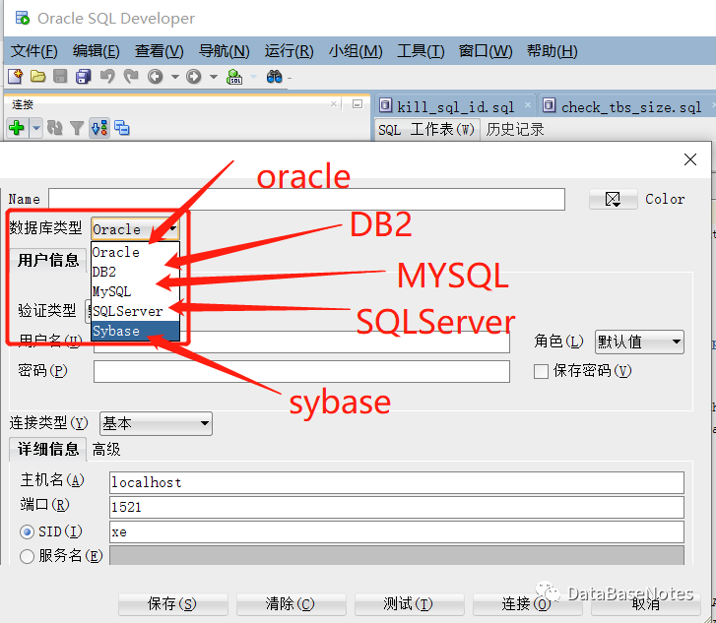Expand the 连接类型 dropdown
The width and height of the screenshot is (716, 623).
click(156, 423)
